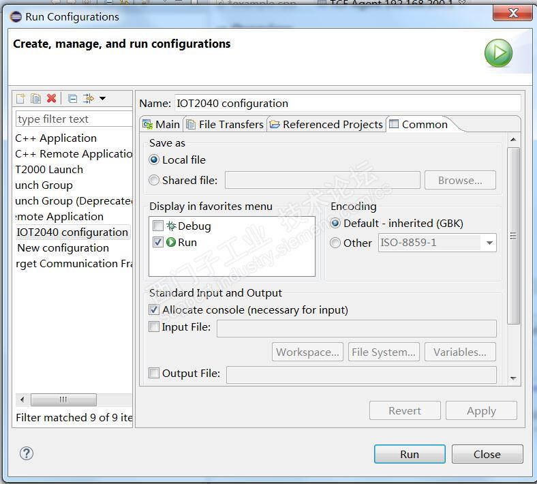This screenshot has height=484, width=537.
Task: Select the Remote Application tree item
Action: [x=59, y=217]
